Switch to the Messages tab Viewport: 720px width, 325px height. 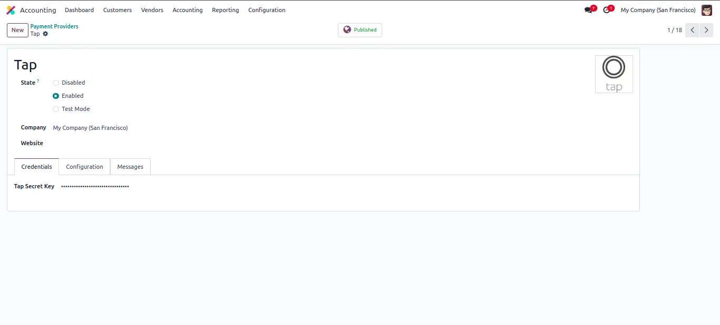[x=130, y=167]
